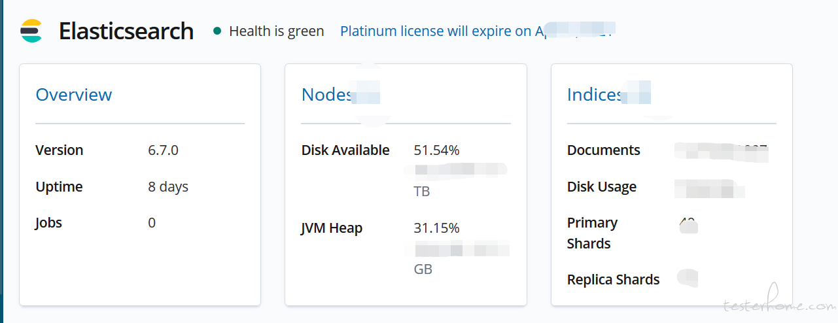
Task: Select the Version label
Action: [60, 150]
